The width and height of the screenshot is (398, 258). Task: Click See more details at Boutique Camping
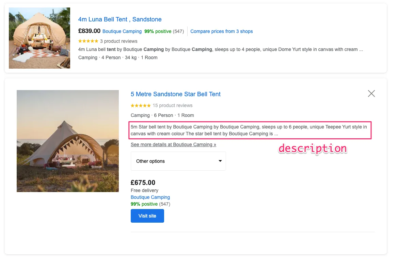(174, 144)
